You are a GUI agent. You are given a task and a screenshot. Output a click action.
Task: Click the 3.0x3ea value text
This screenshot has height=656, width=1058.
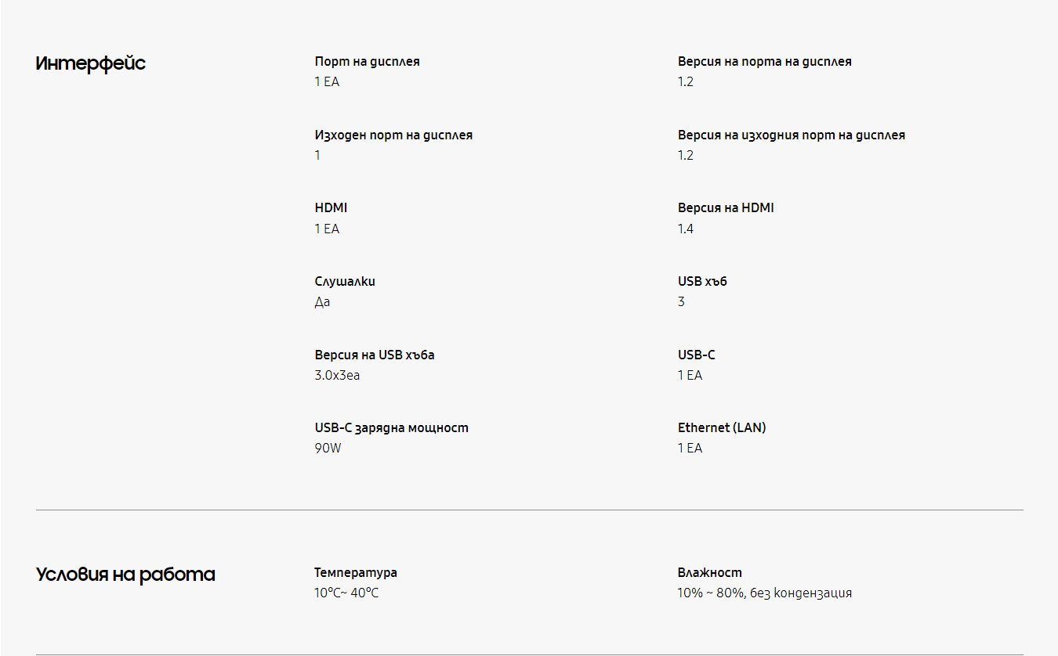coord(337,375)
